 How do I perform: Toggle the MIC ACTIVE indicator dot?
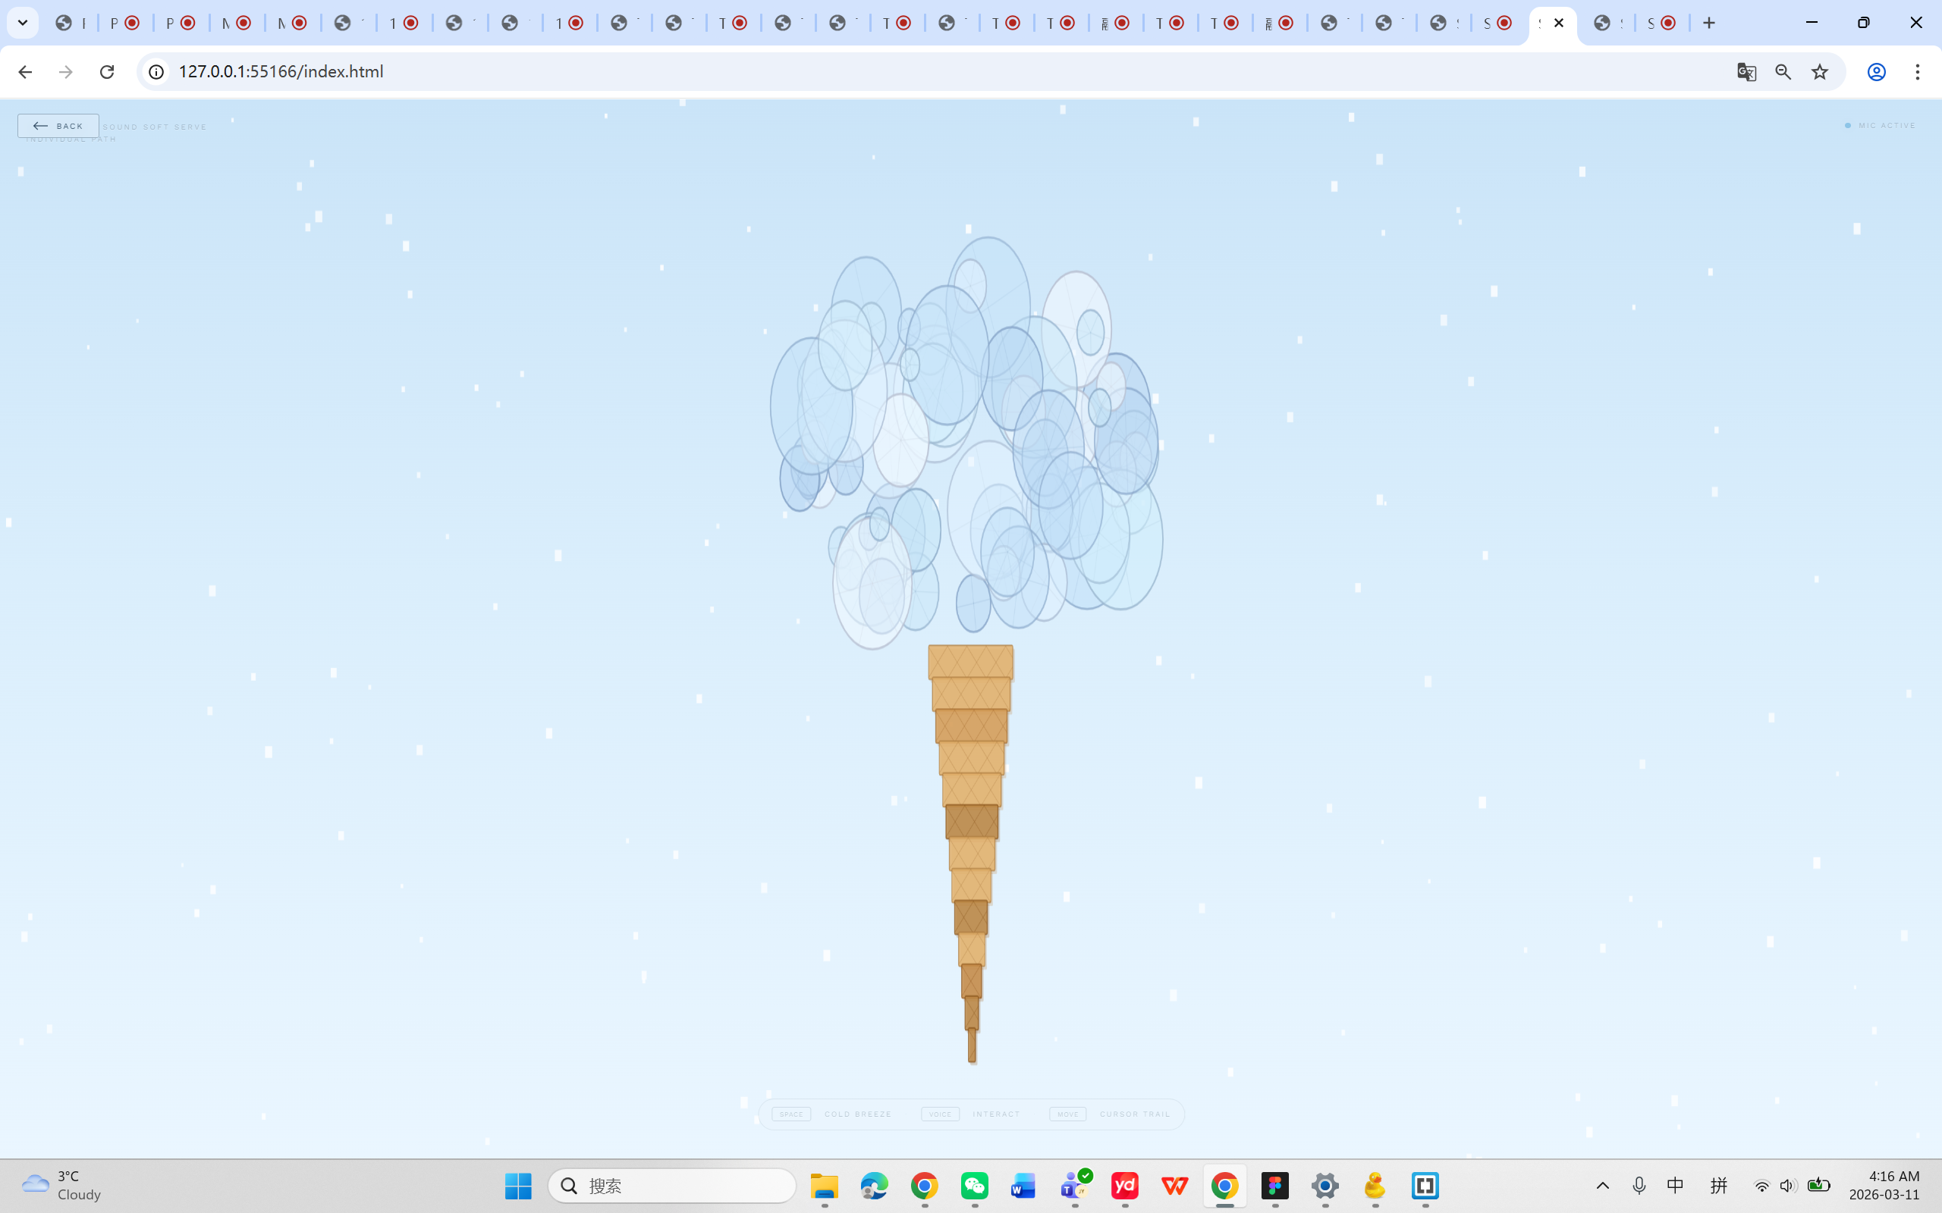click(x=1847, y=125)
